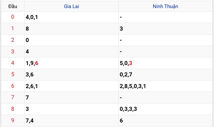Select Ninh Thuận cell showing "2,8,5,0,3,1"
Image resolution: width=214 pixels, height=127 pixels.
pos(133,86)
